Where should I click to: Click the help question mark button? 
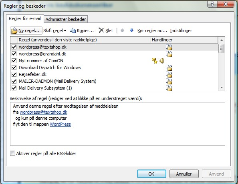tap(212, 4)
